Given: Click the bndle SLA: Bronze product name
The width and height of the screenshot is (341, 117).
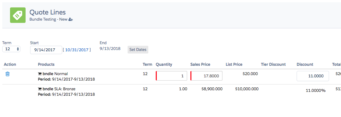Looking at the screenshot, I should pos(59,89).
